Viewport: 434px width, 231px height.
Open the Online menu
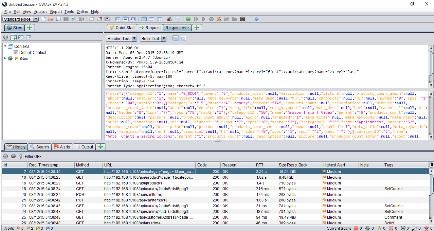[x=82, y=12]
